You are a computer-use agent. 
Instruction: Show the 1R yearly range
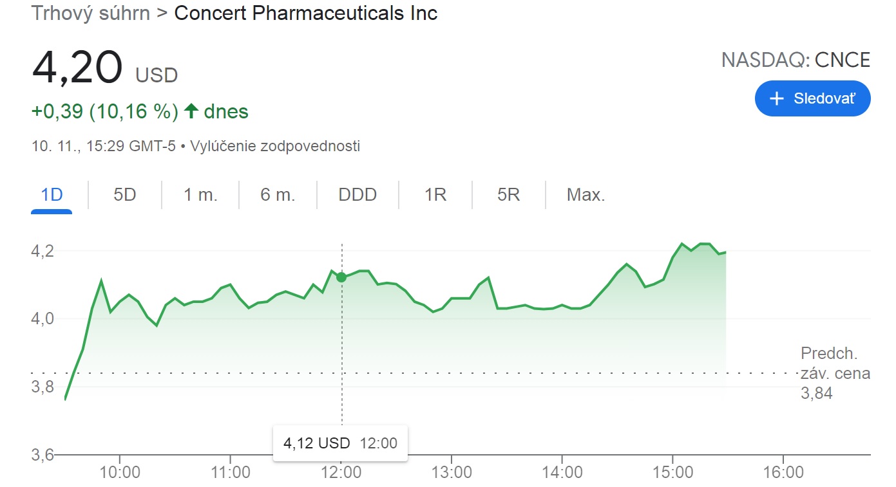click(435, 194)
